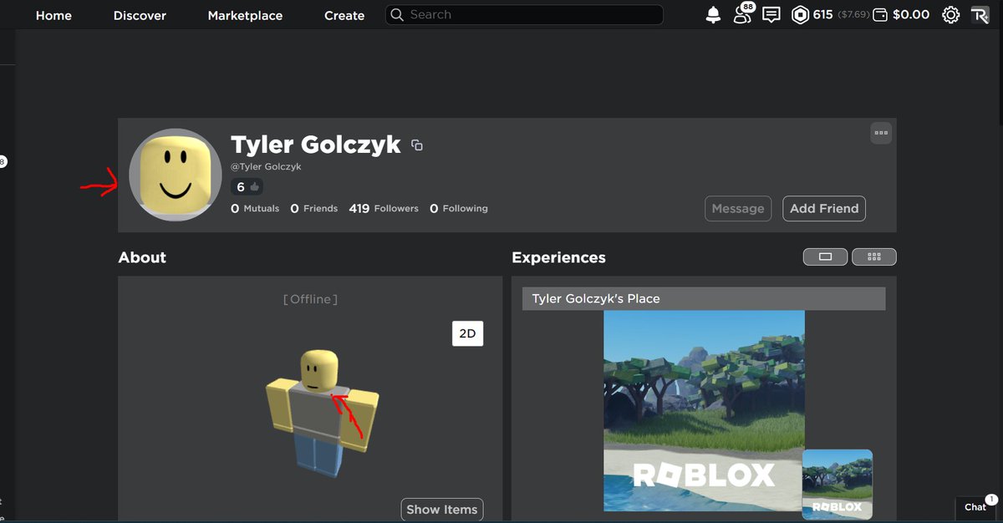This screenshot has width=1003, height=523.
Task: Open Discover in navigation bar
Action: point(140,15)
